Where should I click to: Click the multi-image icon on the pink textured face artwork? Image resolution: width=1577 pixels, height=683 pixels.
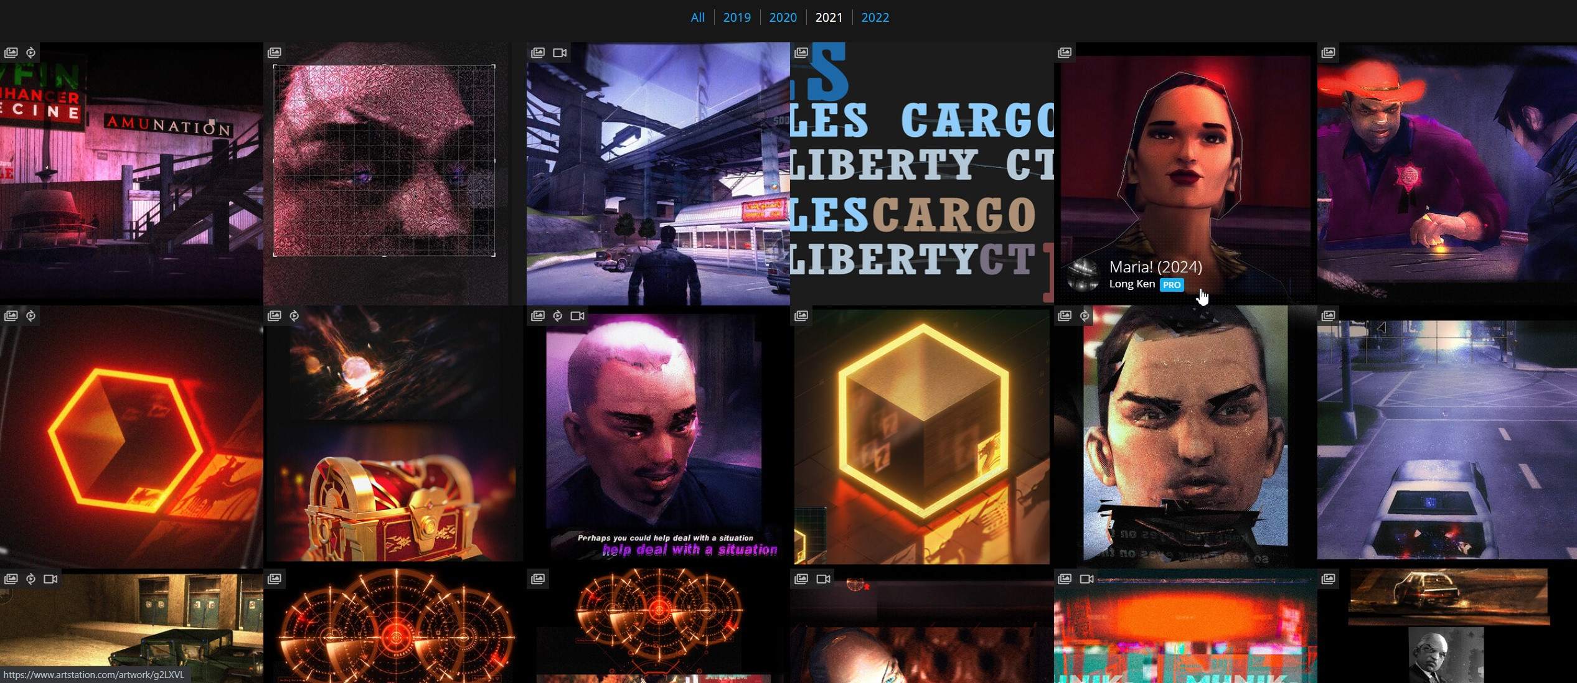pos(275,53)
